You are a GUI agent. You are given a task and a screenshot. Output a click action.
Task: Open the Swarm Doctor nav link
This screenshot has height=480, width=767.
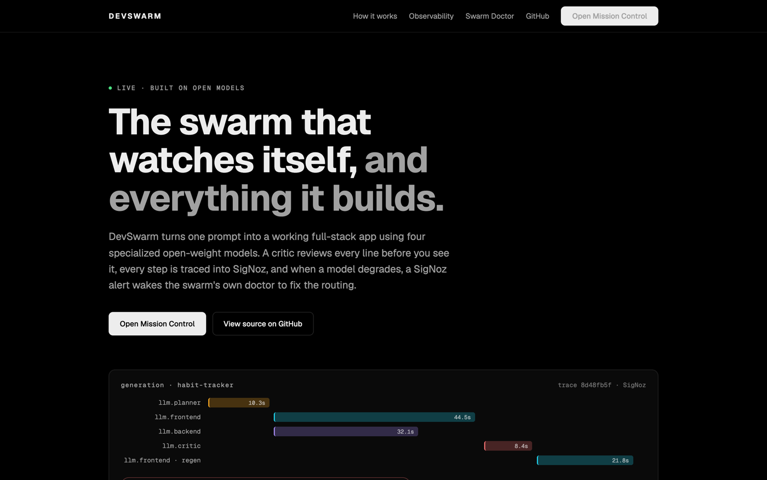coord(490,16)
